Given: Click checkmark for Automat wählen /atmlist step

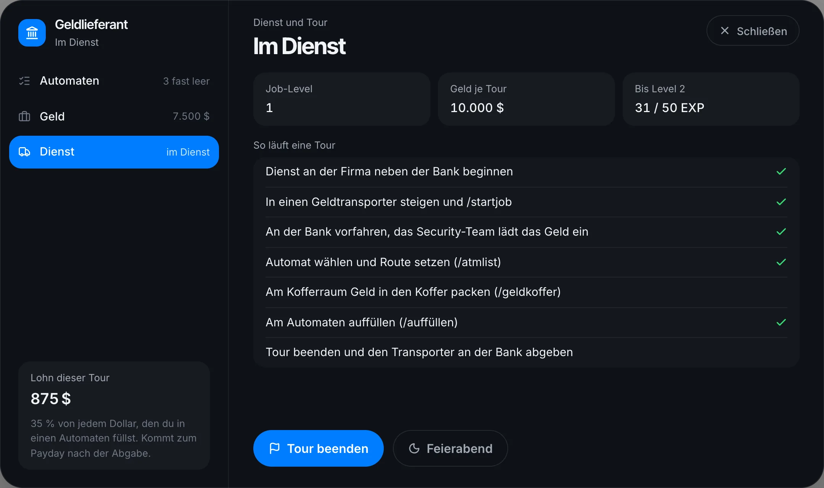Looking at the screenshot, I should (x=781, y=262).
